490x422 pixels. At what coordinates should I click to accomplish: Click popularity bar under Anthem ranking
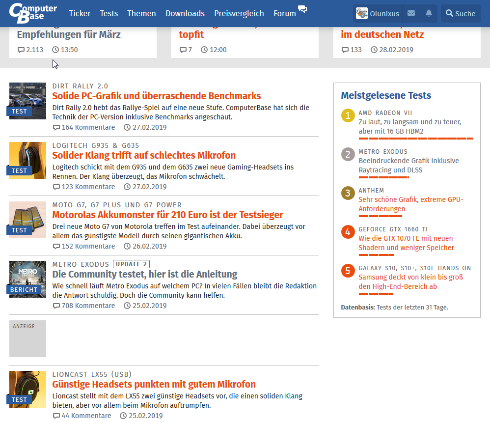point(381,216)
